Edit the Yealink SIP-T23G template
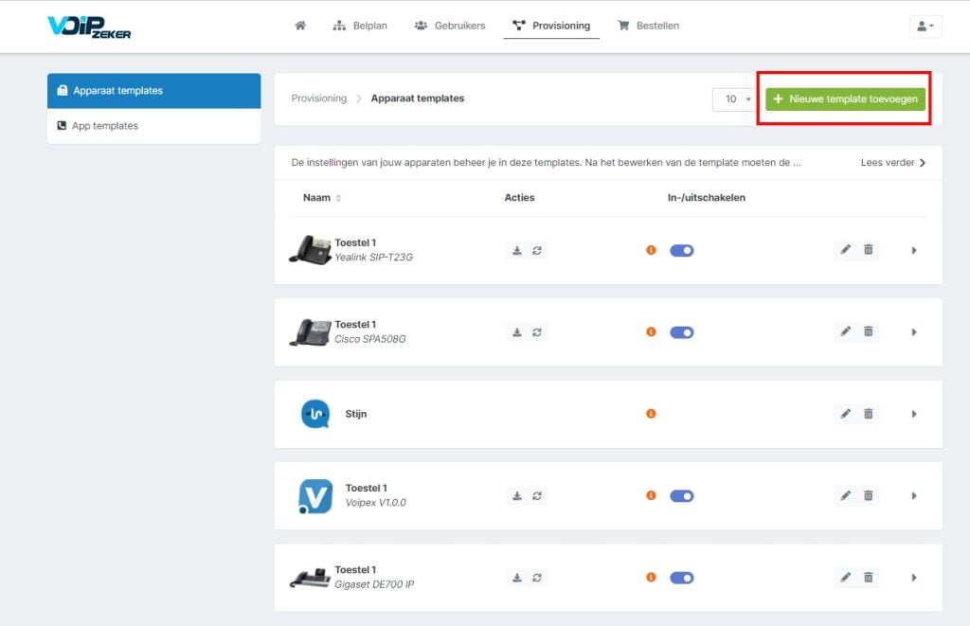The image size is (970, 626). pyautogui.click(x=845, y=250)
